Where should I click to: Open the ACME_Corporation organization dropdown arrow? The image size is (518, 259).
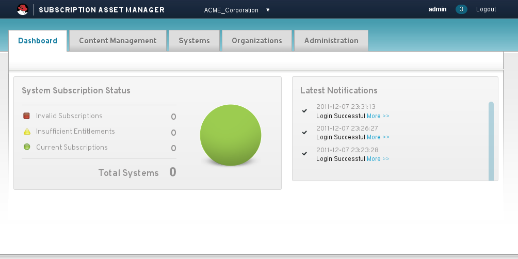(268, 10)
